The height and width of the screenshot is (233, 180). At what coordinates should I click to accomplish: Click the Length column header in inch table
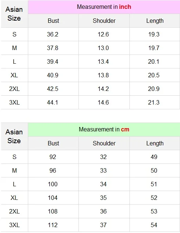(155, 21)
